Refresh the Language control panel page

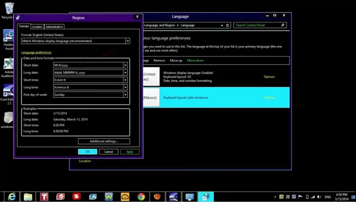coord(228,25)
